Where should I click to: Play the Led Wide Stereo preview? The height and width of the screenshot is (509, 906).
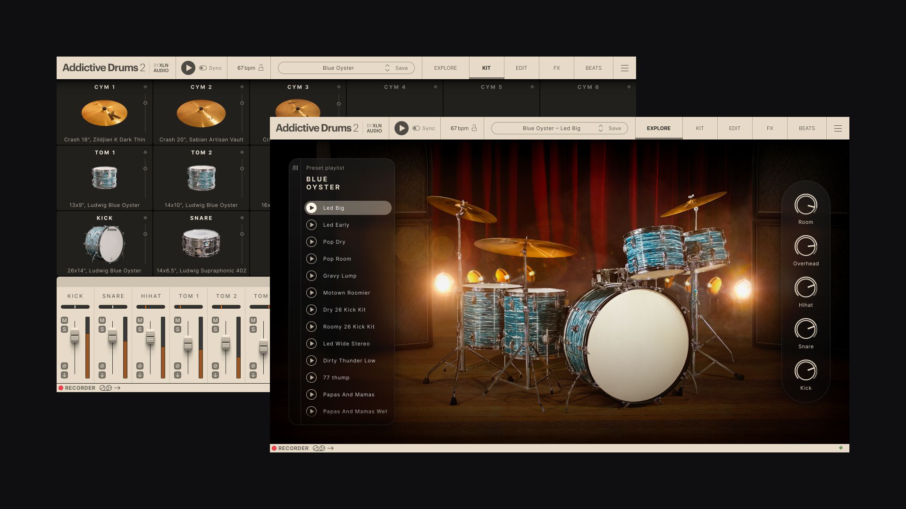click(x=311, y=344)
